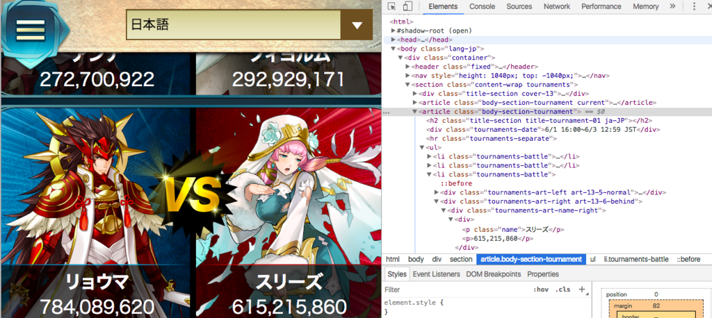Open the Performance tab

(601, 6)
